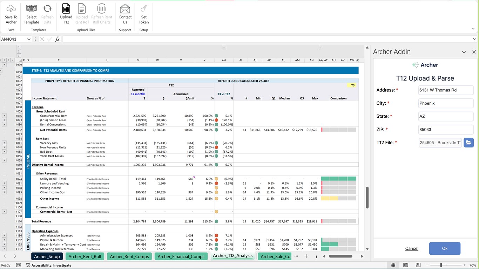479x269 pixels.
Task: Click the formula bar confirm checkmark icon
Action: coord(49,39)
